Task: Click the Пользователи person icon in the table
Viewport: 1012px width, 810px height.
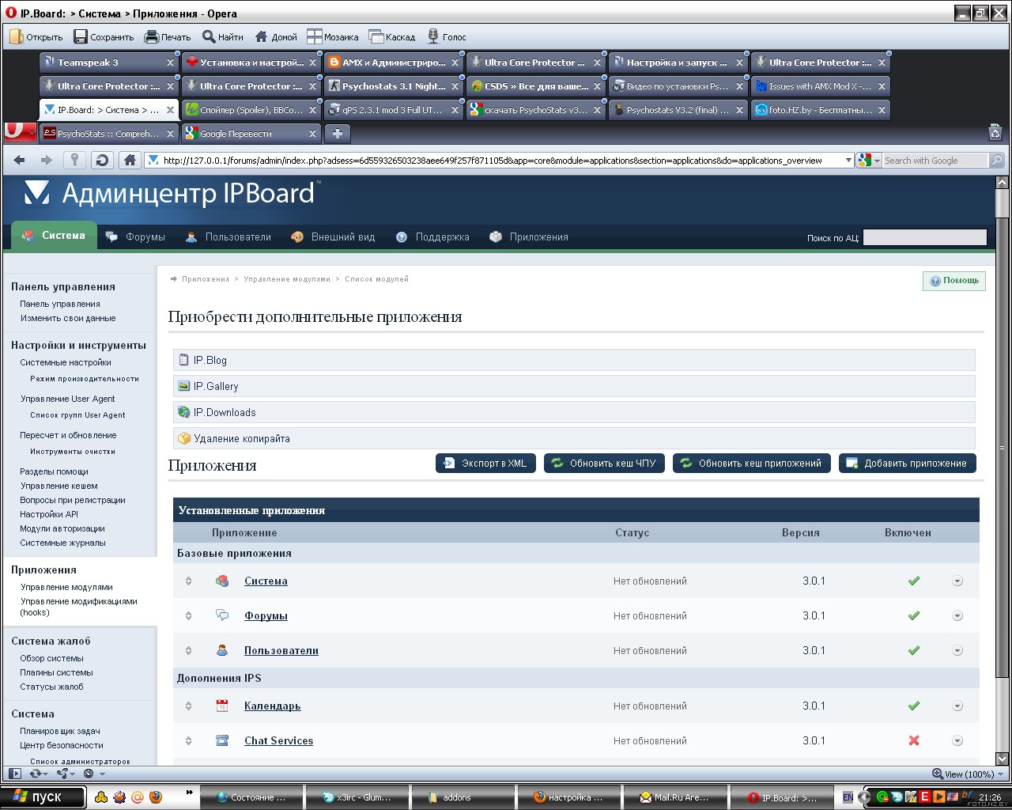Action: click(x=222, y=650)
